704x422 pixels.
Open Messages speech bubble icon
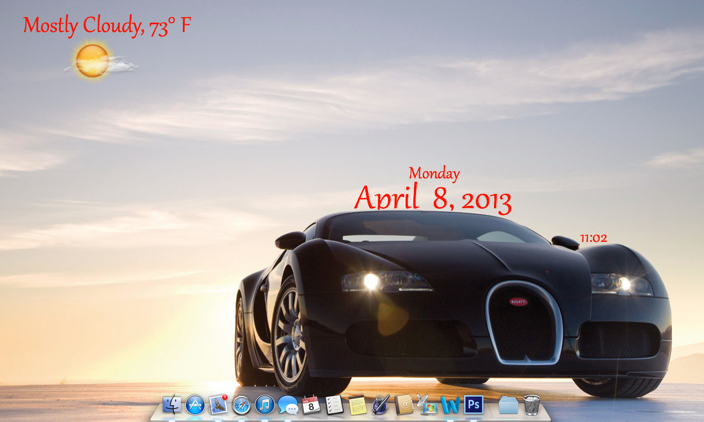(x=288, y=405)
